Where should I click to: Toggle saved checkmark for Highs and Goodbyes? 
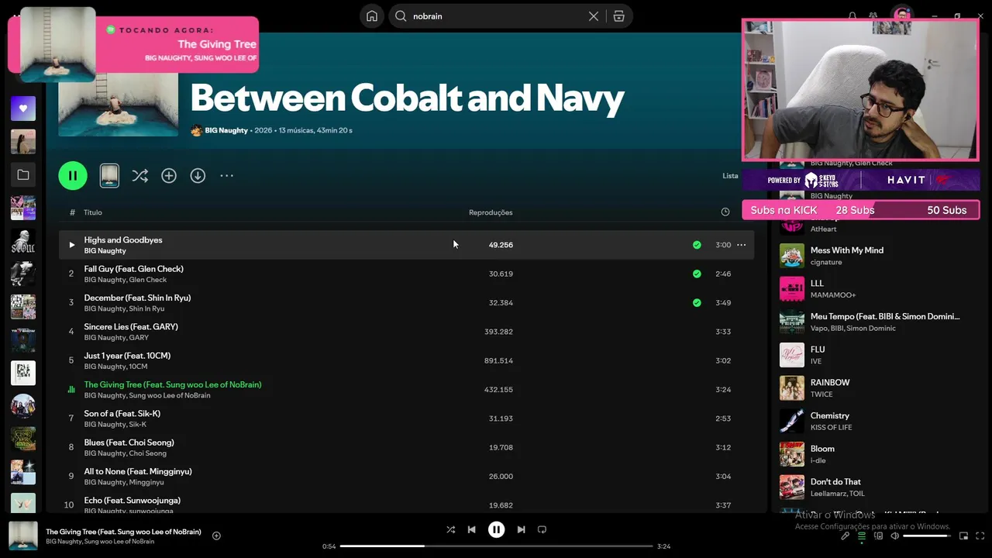pos(697,245)
